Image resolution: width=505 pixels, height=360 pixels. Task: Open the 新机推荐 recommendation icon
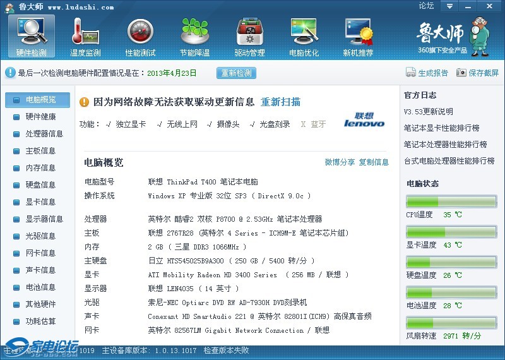pos(358,35)
